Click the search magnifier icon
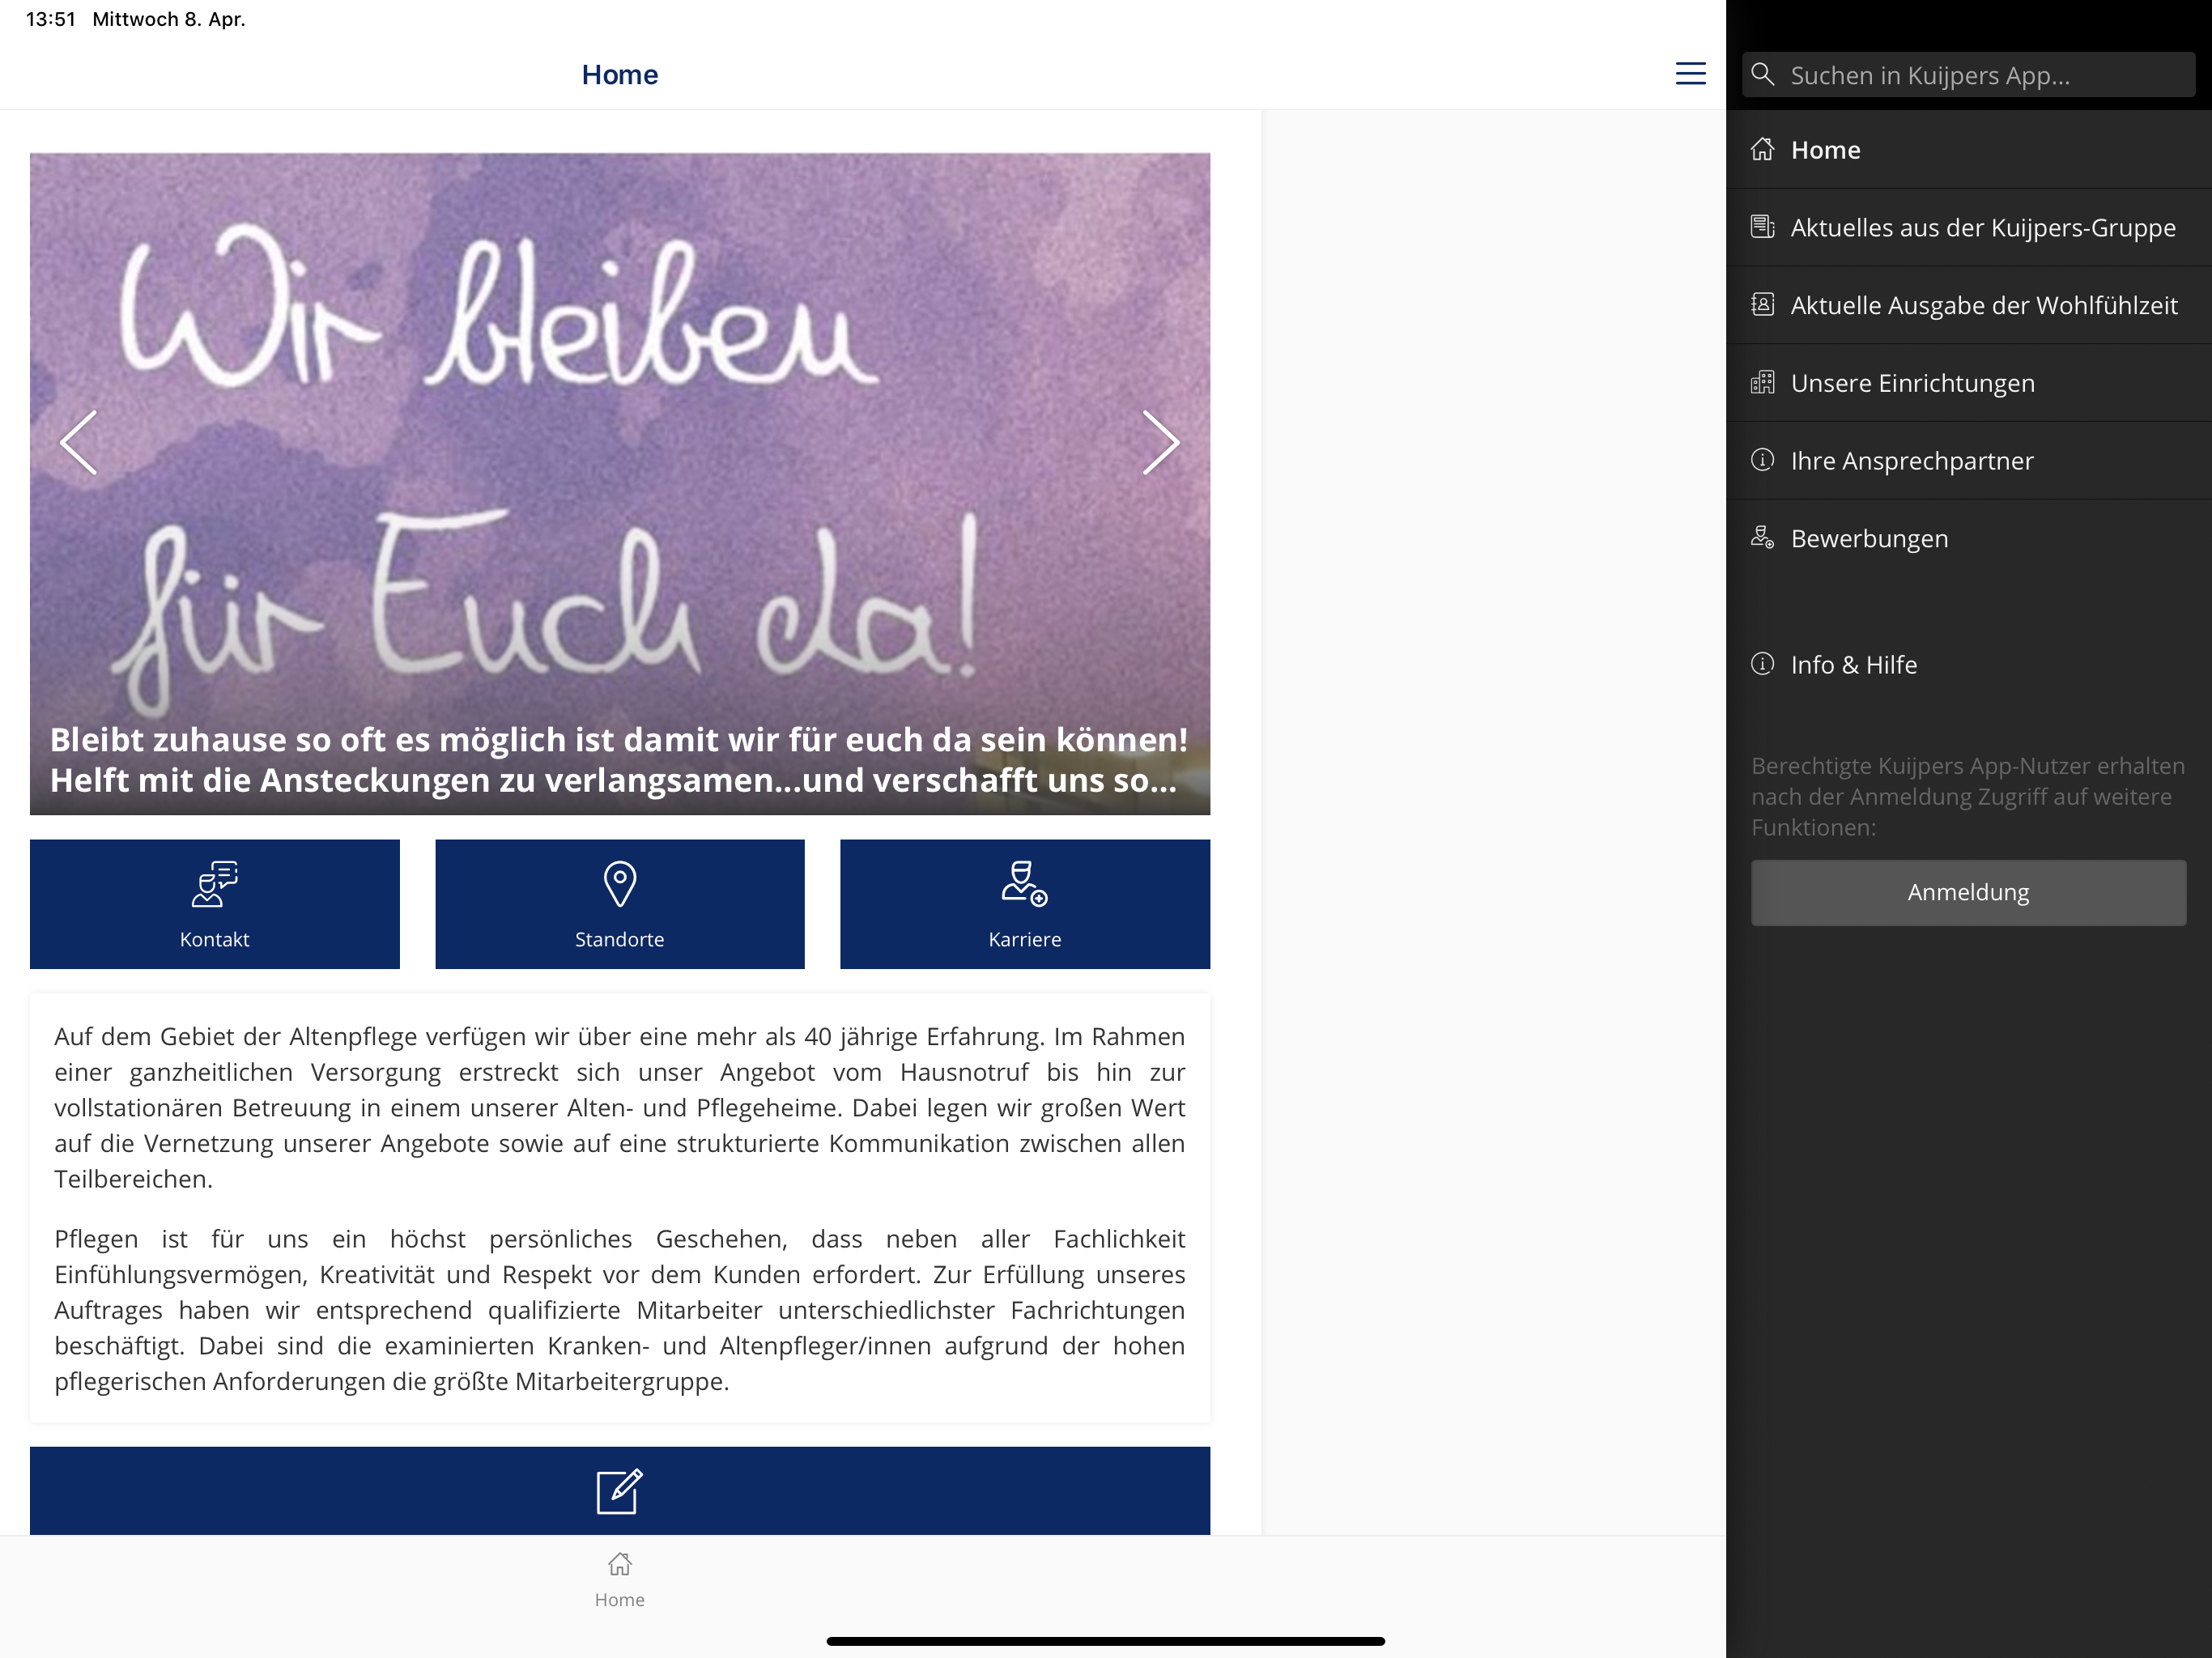Screen dimensions: 2212x1658 [1763, 75]
